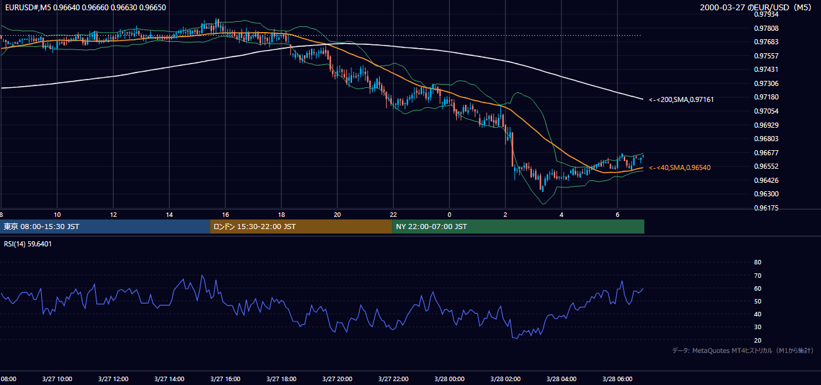Click the '3/27 22:00' date label
The width and height of the screenshot is (821, 385).
click(x=393, y=379)
